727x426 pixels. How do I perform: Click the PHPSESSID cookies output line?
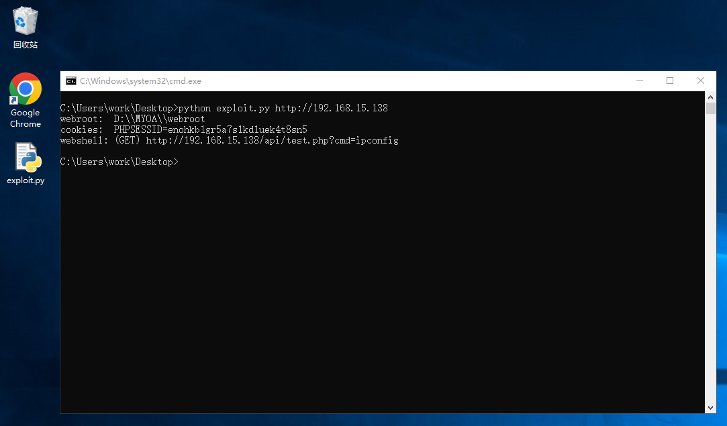184,129
